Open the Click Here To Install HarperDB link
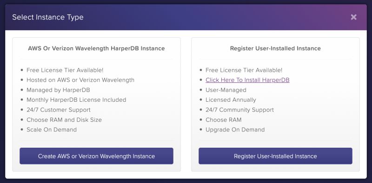The image size is (372, 183). click(247, 80)
